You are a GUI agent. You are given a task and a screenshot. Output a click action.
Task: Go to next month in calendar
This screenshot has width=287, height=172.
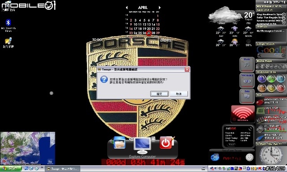(x=160, y=8)
